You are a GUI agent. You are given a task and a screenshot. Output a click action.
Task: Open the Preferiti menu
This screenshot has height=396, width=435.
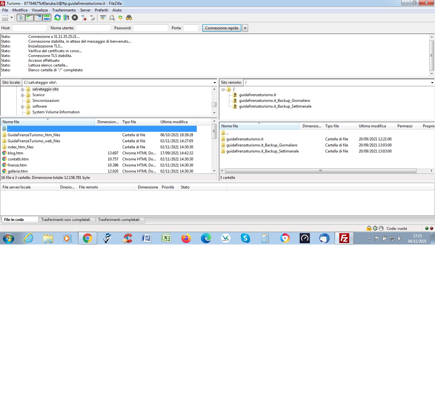[101, 10]
